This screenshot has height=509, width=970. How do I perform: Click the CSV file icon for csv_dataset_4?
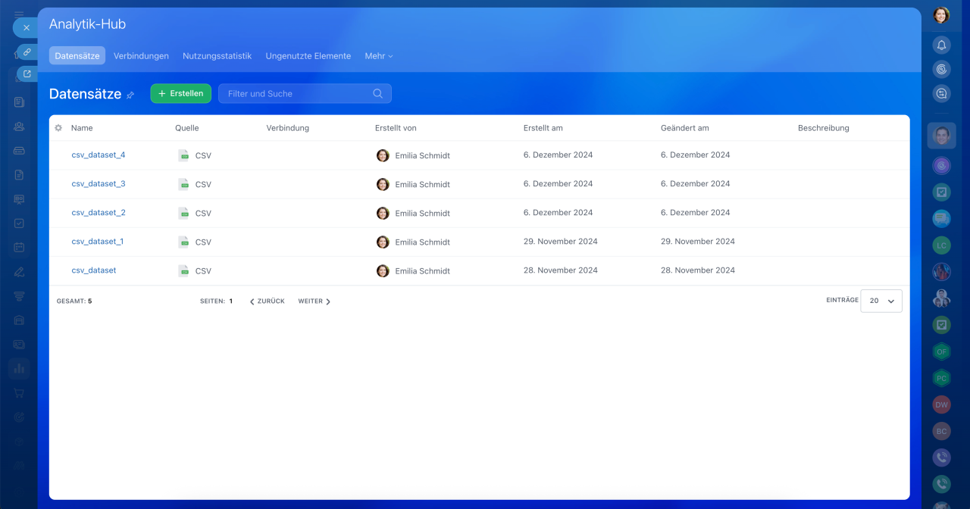coord(183,155)
